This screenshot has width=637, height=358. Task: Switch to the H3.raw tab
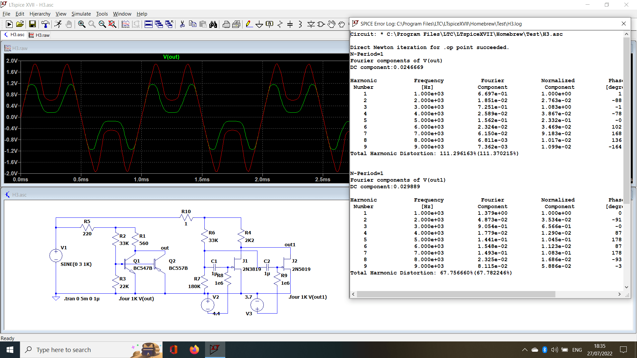tap(39, 35)
